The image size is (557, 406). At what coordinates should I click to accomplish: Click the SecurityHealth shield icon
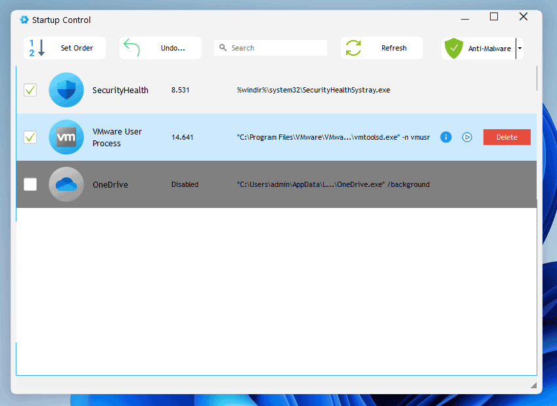point(66,90)
